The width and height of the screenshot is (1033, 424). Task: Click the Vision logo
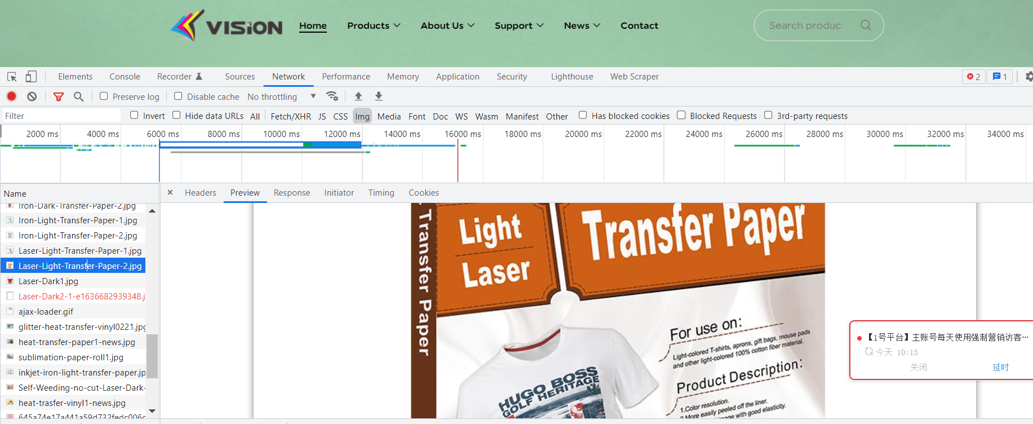[x=227, y=25]
